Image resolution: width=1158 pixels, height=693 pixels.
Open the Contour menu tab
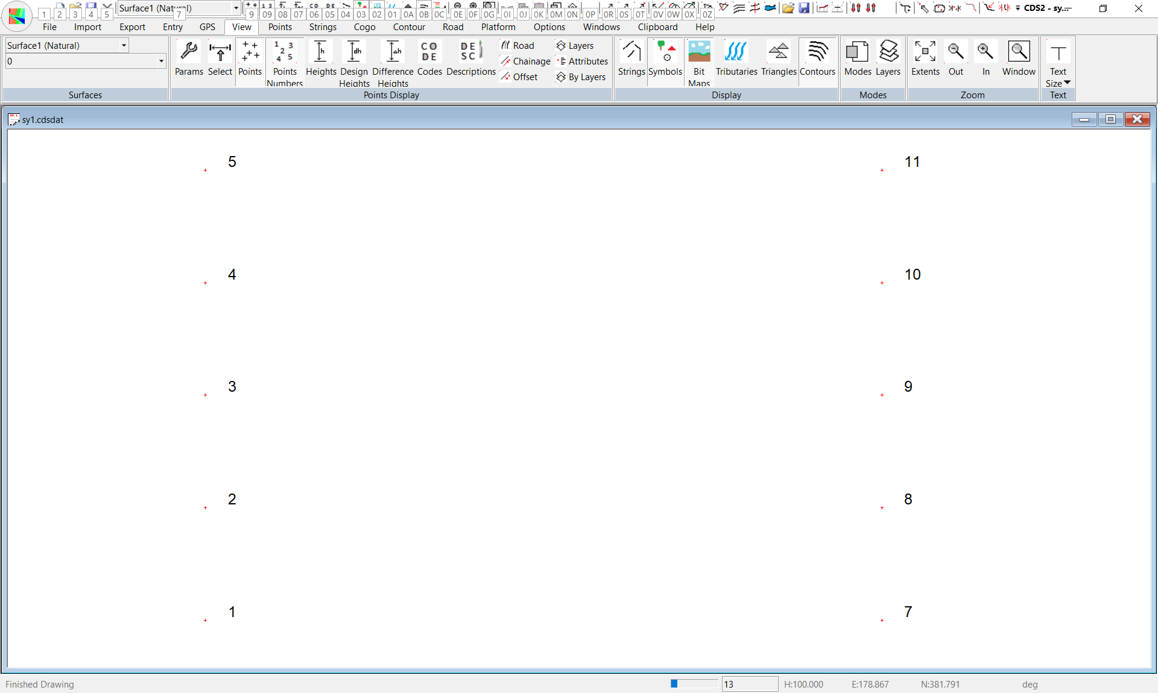[409, 27]
